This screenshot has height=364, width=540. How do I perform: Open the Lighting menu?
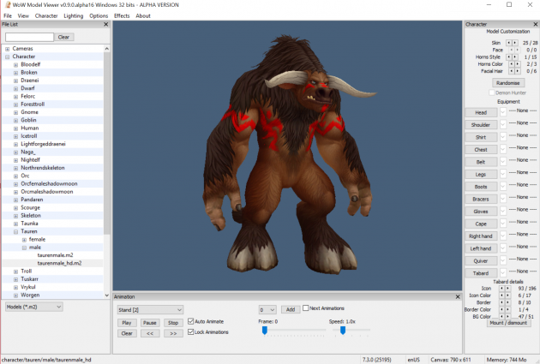point(74,15)
